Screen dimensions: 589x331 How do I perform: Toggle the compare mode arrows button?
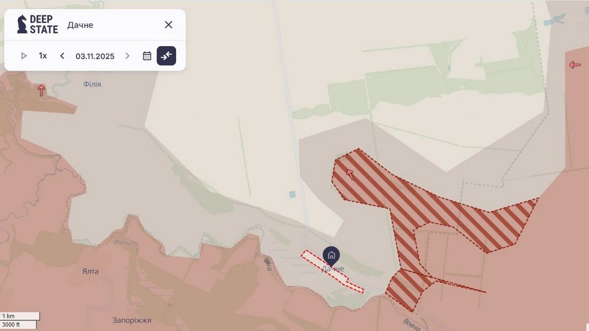click(166, 56)
